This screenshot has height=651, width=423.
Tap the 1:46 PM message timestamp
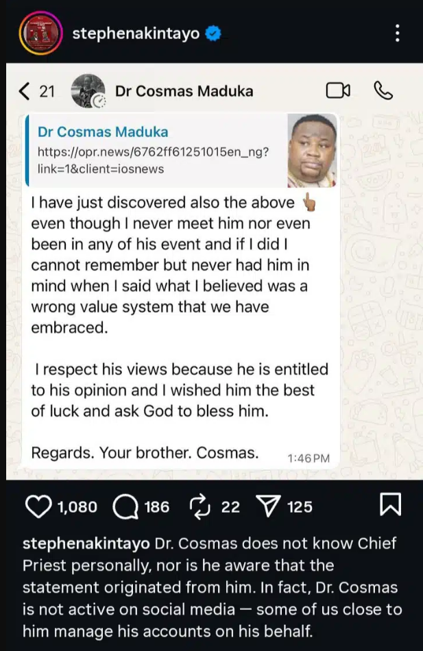tap(309, 458)
